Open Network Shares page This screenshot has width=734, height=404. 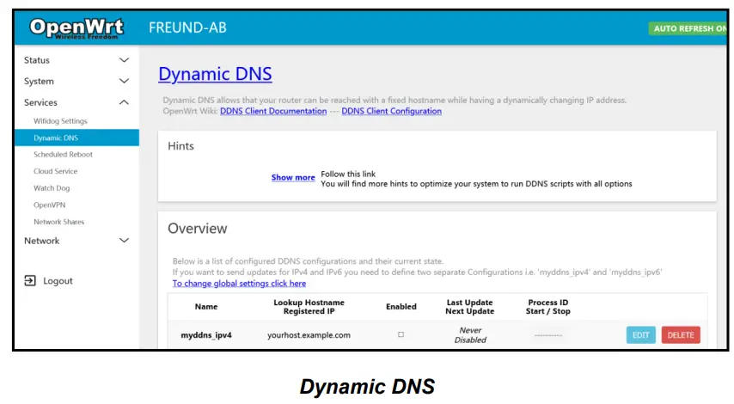click(x=59, y=222)
